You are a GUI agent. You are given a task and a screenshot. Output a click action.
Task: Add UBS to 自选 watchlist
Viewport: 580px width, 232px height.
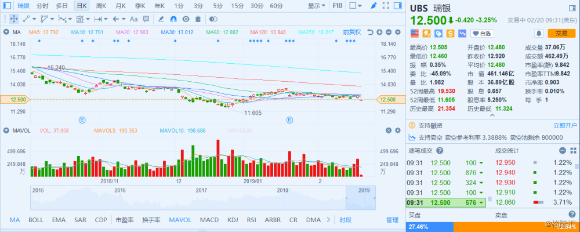click(482, 34)
